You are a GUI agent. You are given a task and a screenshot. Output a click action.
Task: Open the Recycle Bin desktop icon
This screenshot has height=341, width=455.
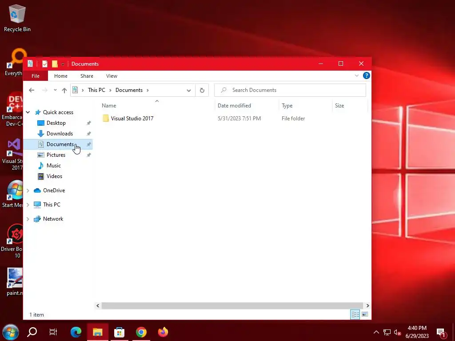tap(17, 18)
